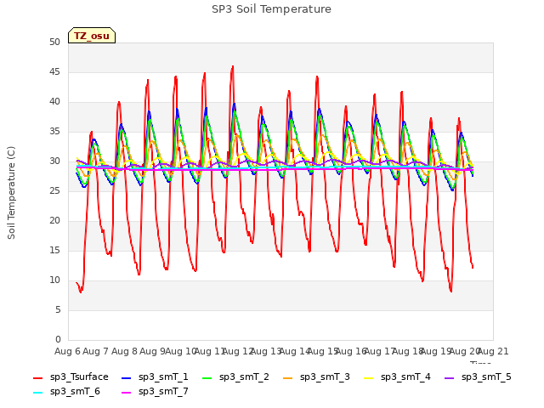Click the purple sp3_smT_5 legend swatch
Viewport: 544px width, 408px height.
(x=450, y=377)
